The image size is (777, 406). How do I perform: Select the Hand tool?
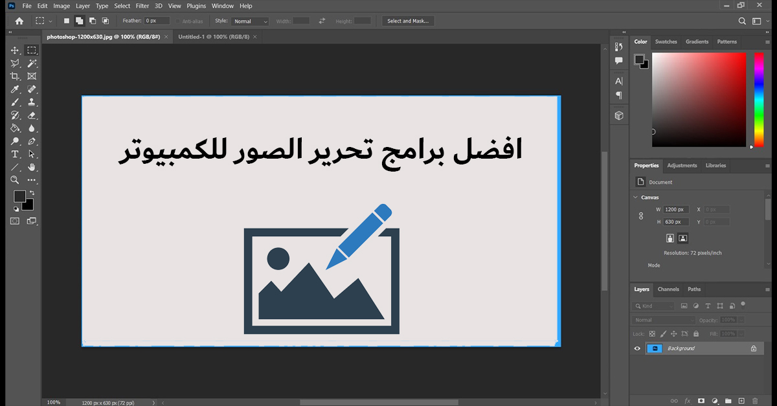point(32,167)
